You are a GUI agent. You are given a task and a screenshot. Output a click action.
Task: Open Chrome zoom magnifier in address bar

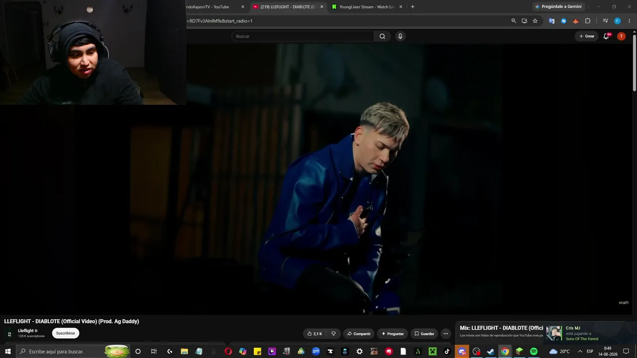(514, 21)
